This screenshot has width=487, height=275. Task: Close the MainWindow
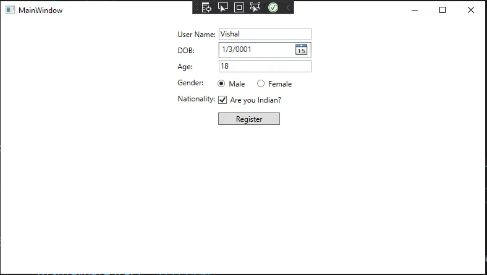(x=471, y=10)
